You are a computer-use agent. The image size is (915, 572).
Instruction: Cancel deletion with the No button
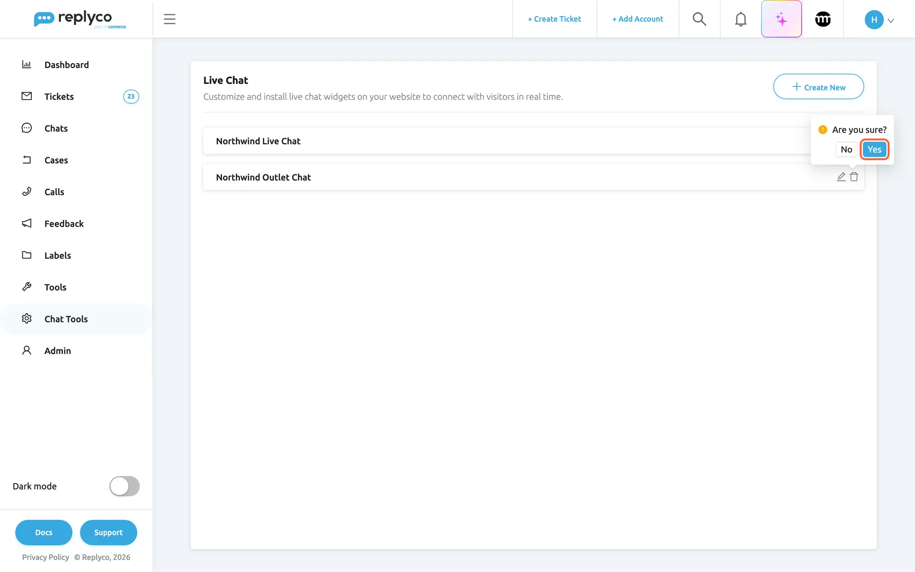[846, 149]
